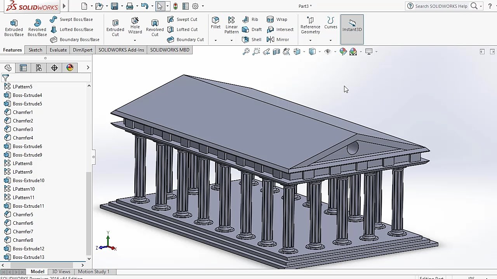Viewport: 497px width, 279px height.
Task: Choose Boundary Boss/Base
Action: coord(74,40)
